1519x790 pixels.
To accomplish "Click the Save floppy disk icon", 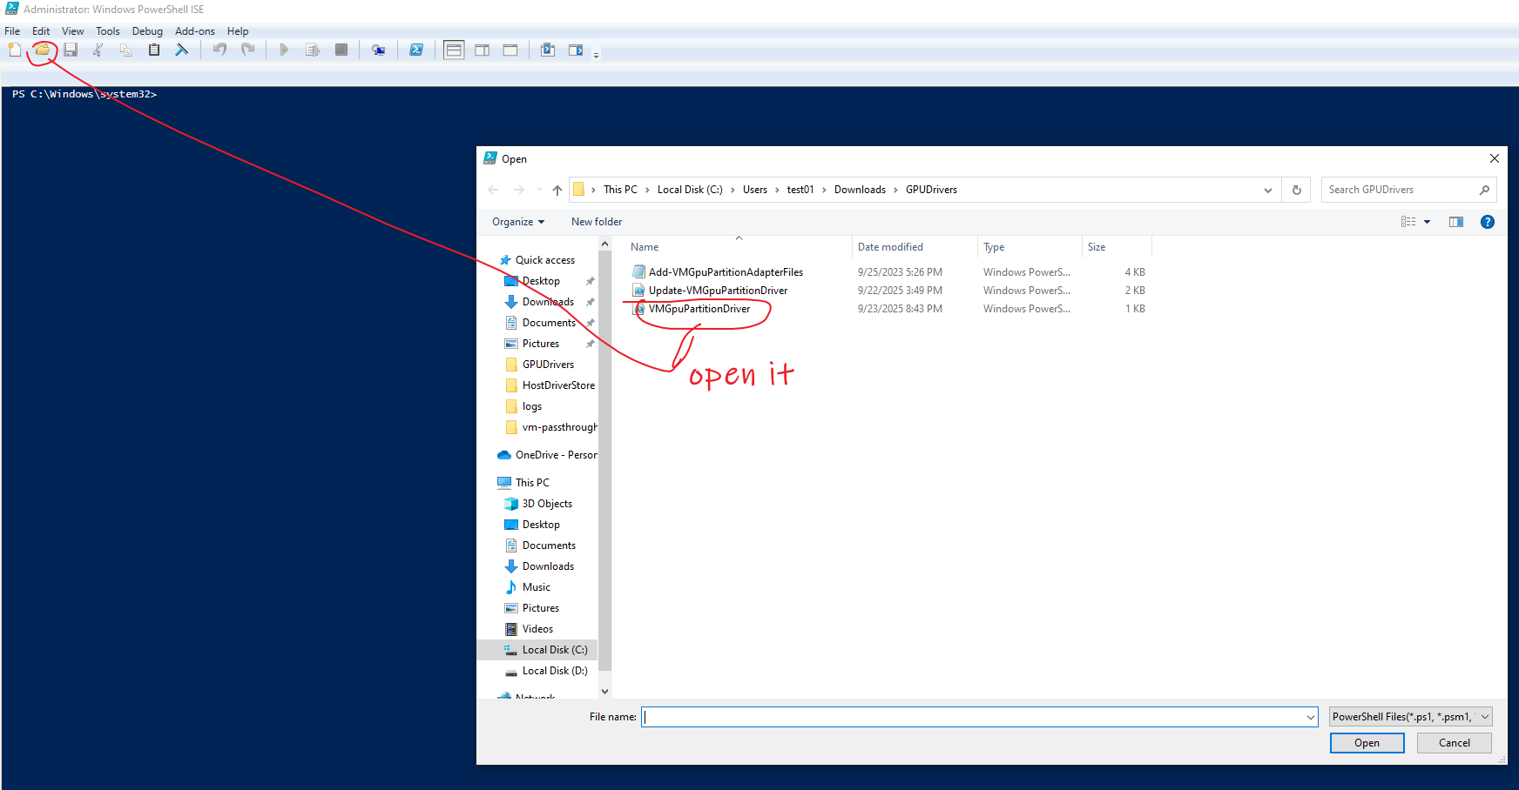I will tap(71, 50).
